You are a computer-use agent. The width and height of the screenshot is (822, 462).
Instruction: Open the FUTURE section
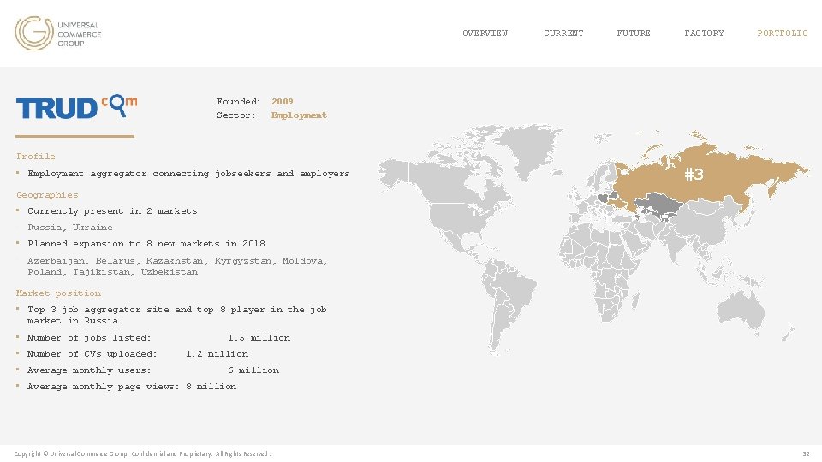(634, 33)
